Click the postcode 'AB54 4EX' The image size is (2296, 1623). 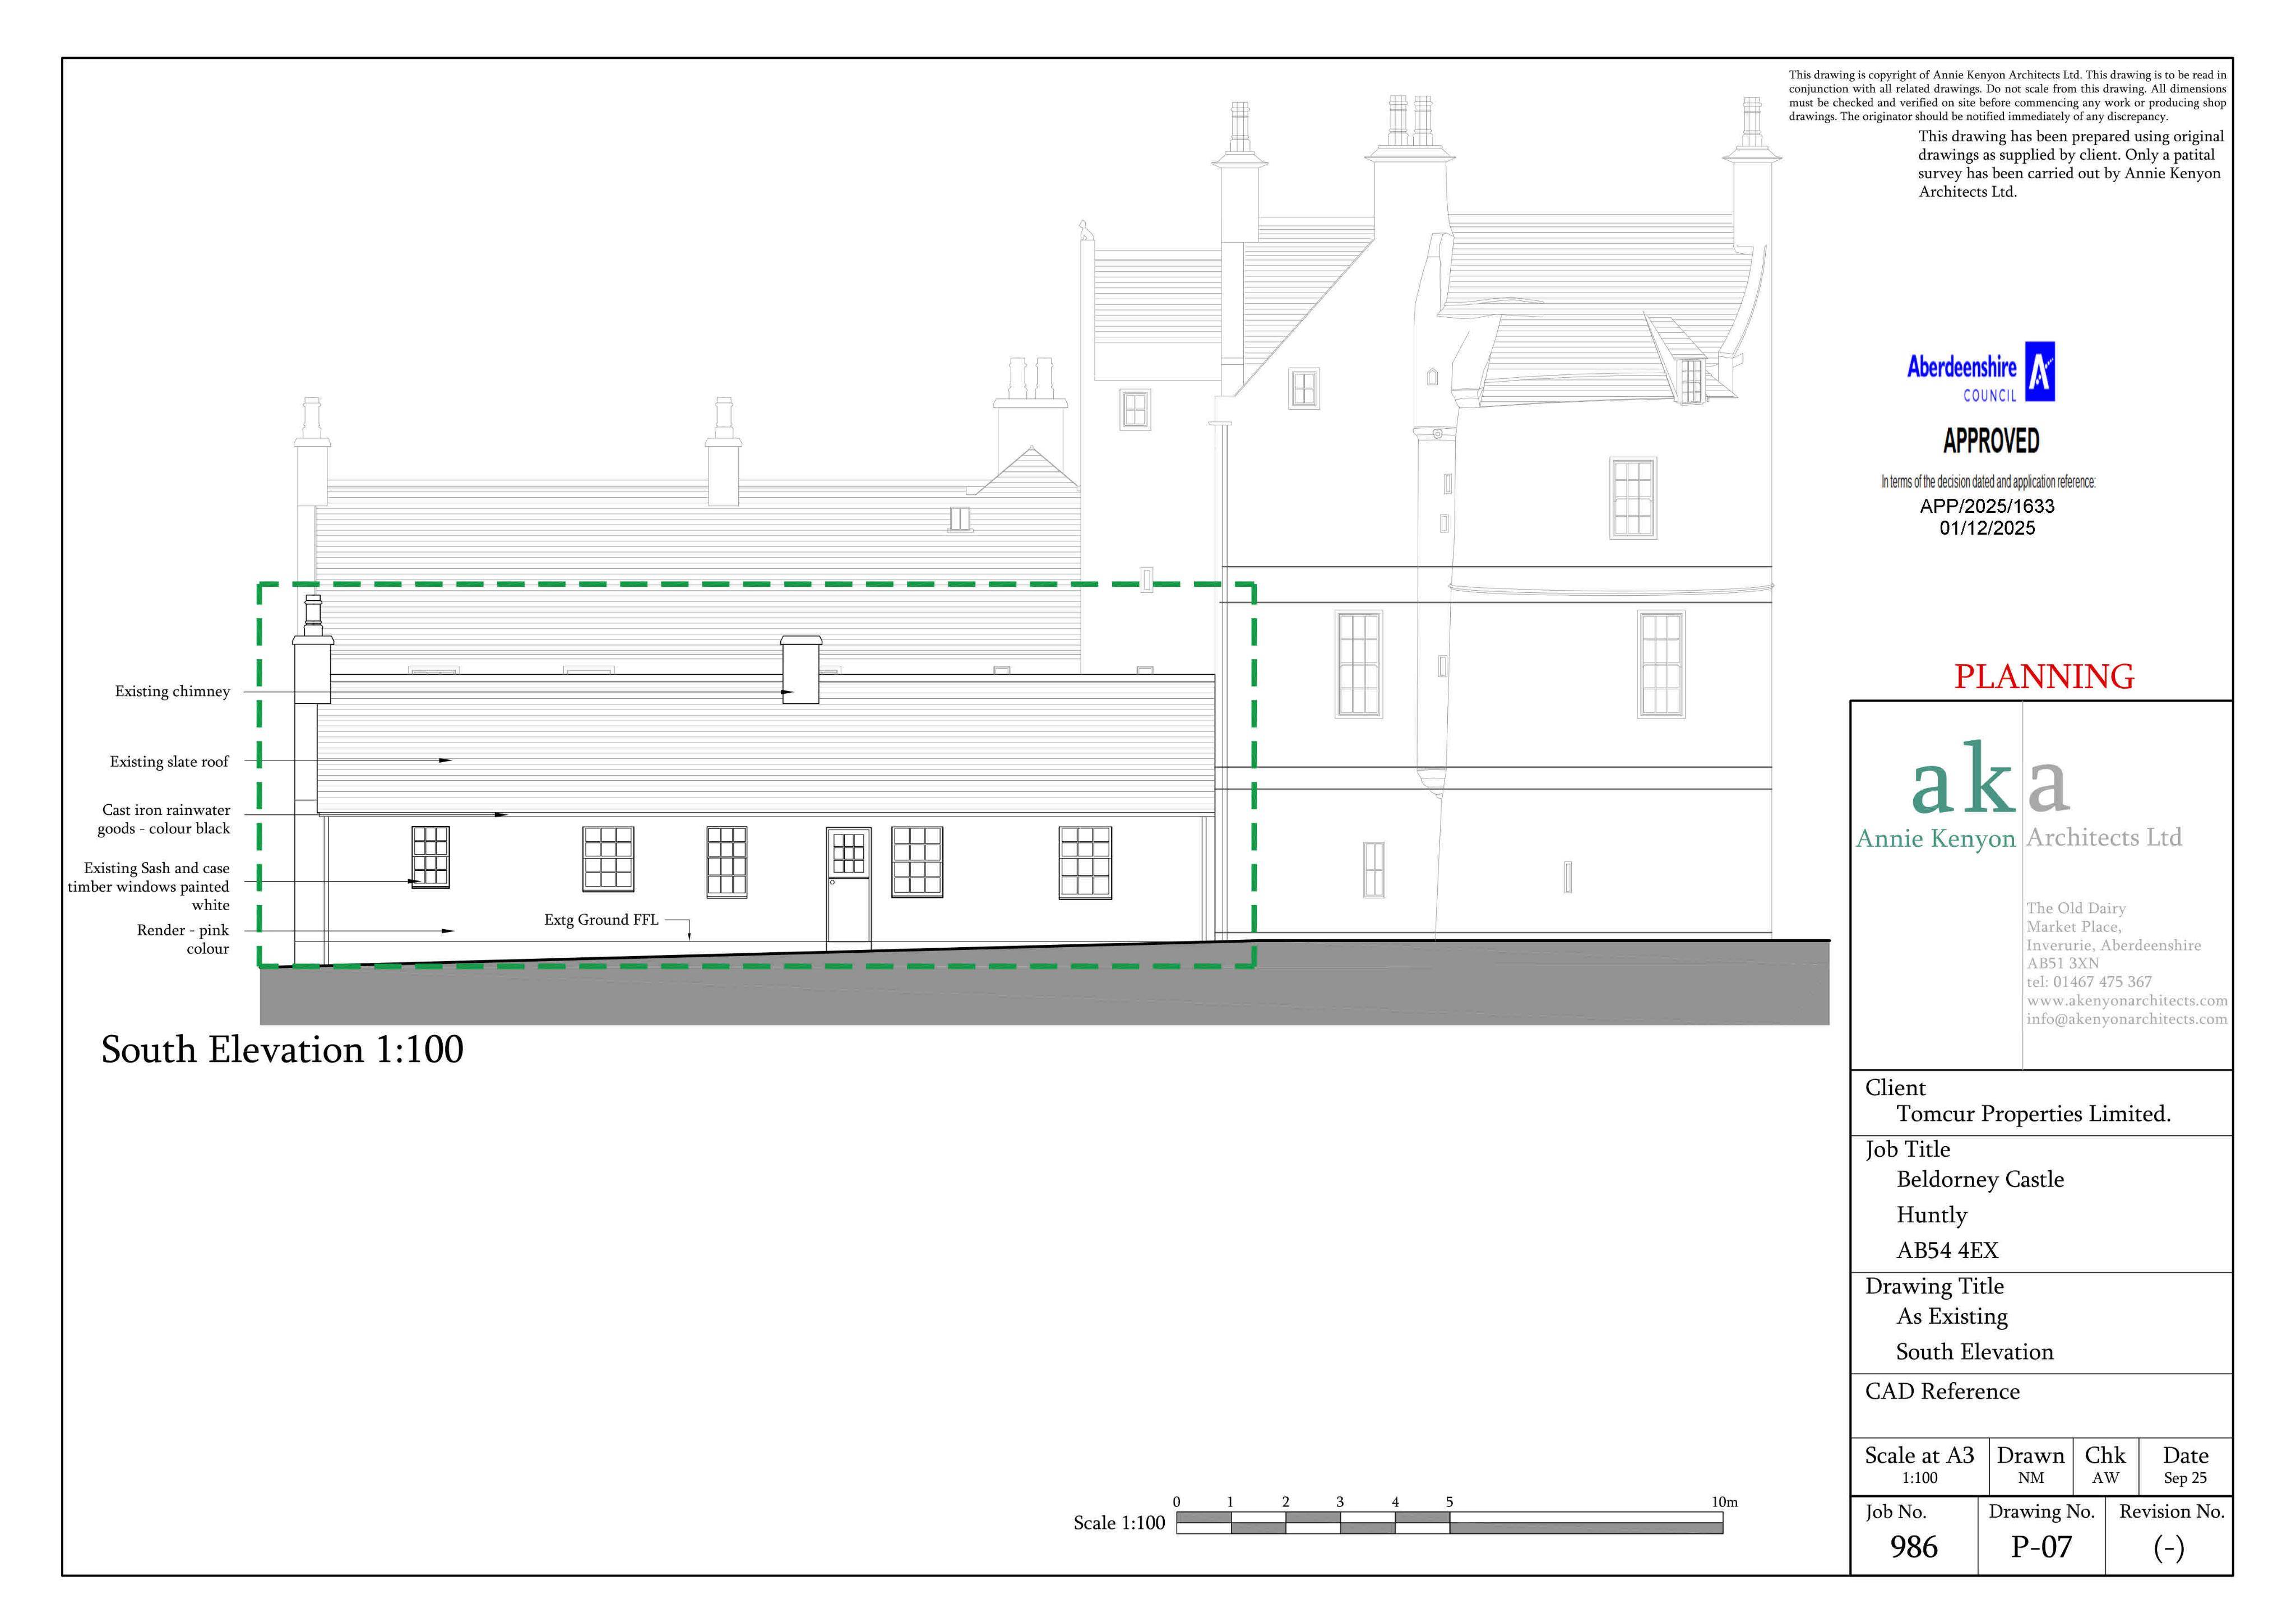point(1947,1251)
